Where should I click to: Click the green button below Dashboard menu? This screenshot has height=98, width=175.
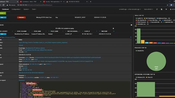3,13
